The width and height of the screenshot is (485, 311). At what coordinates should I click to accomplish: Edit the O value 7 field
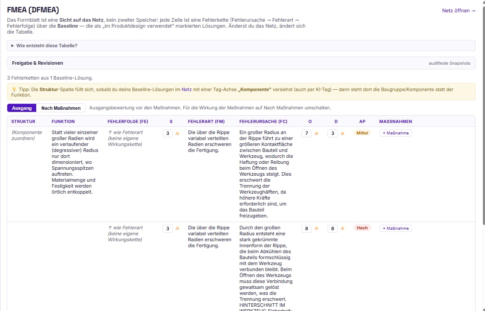pos(306,133)
